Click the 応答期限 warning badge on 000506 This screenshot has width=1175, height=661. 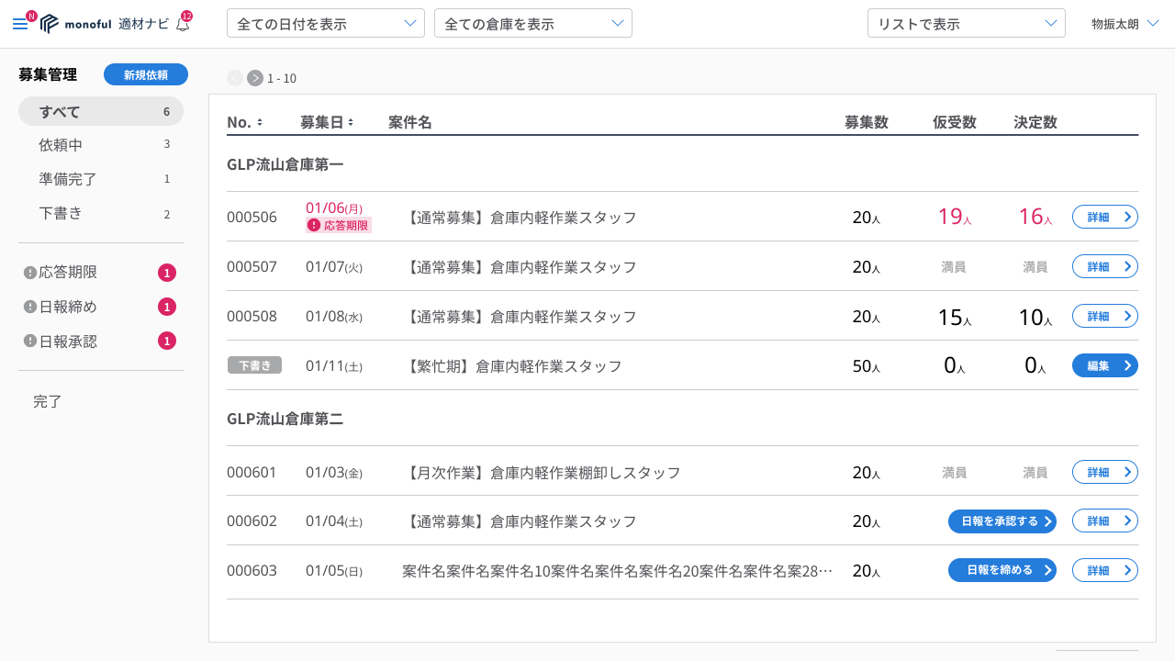[339, 225]
